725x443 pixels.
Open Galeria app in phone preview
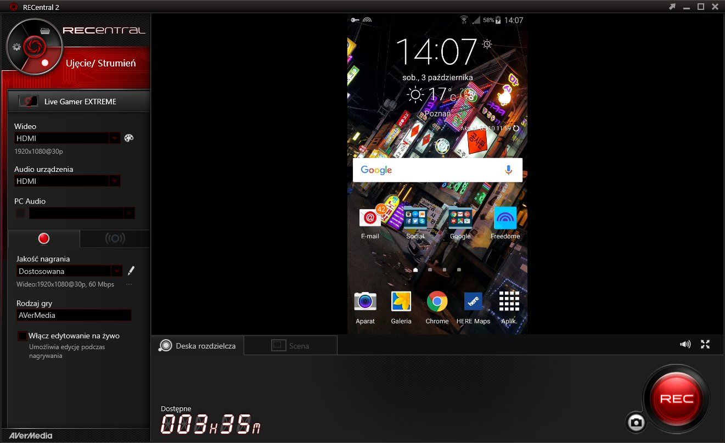point(401,307)
